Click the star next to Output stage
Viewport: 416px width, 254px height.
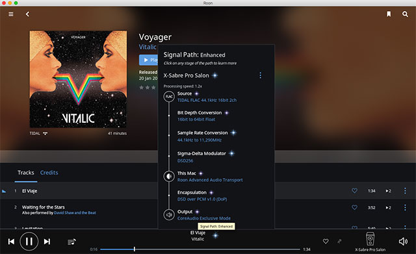197,212
